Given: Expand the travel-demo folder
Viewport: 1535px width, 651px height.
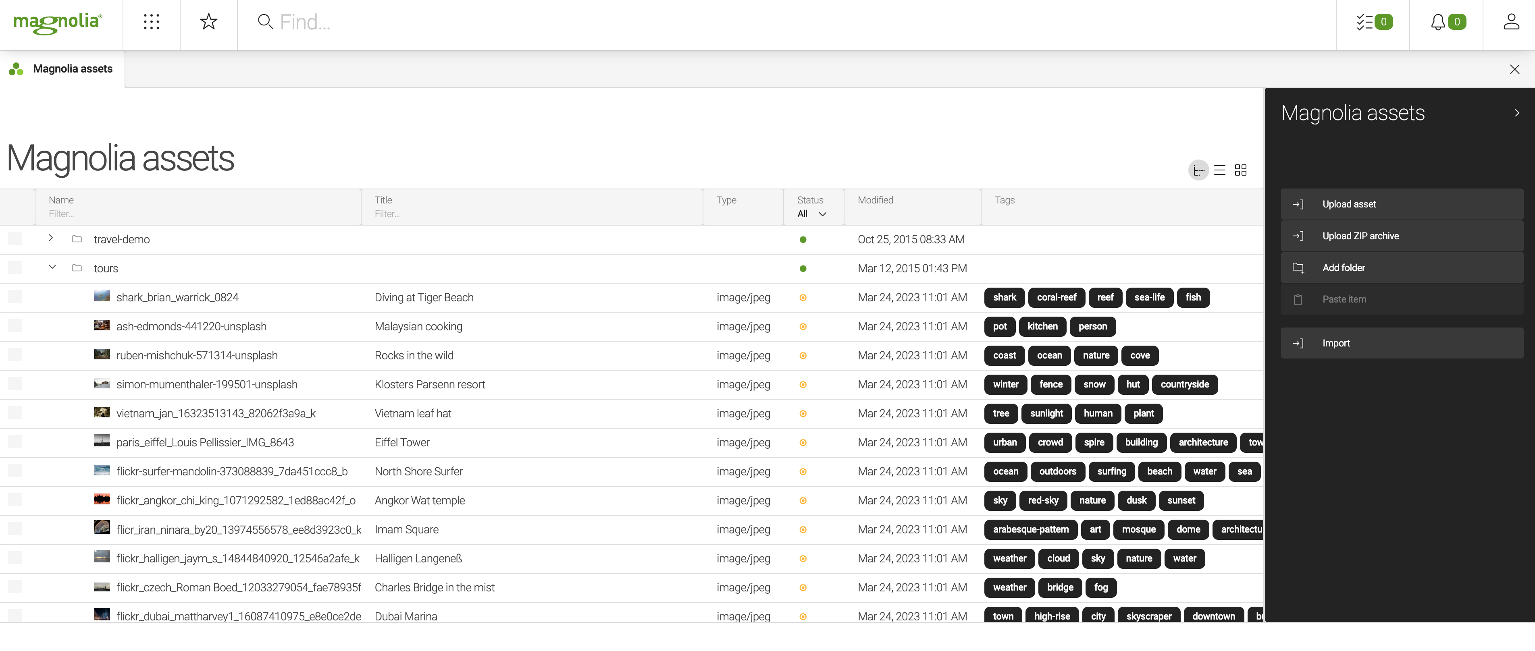Looking at the screenshot, I should 51,238.
